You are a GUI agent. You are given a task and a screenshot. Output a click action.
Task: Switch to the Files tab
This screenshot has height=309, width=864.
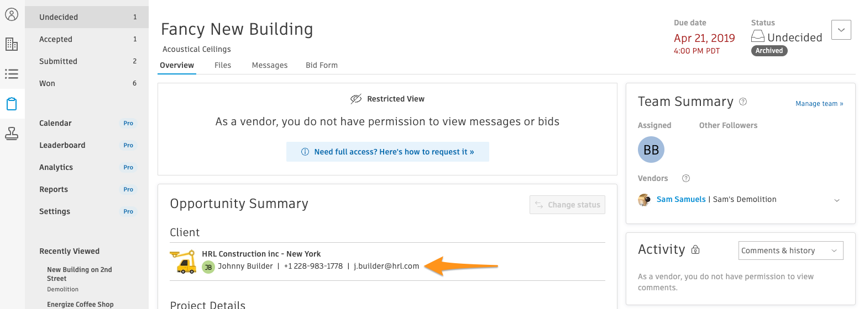coord(223,65)
